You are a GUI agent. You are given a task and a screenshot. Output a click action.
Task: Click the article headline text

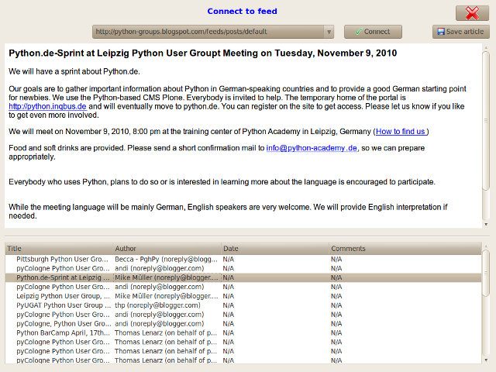[203, 53]
